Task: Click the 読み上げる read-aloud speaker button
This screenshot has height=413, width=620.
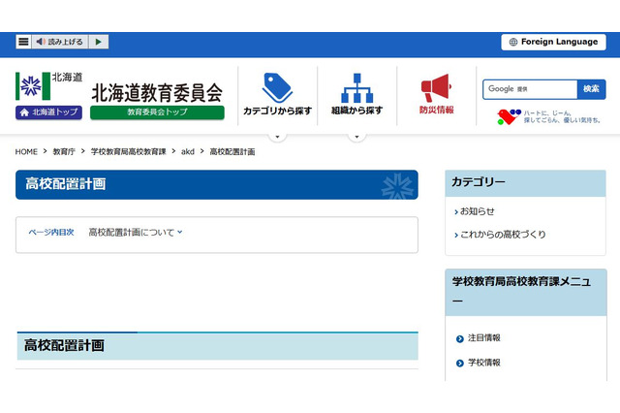Action: [60, 42]
